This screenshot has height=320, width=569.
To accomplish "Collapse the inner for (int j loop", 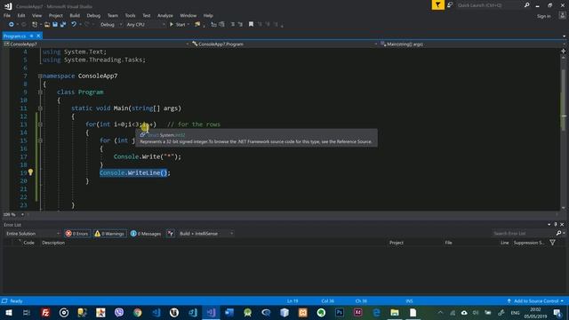I will 40,140.
